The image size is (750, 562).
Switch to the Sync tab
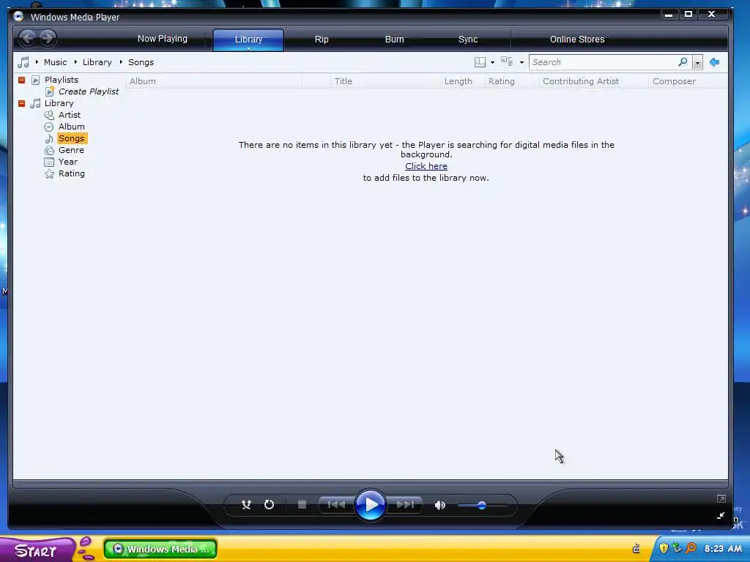(468, 40)
